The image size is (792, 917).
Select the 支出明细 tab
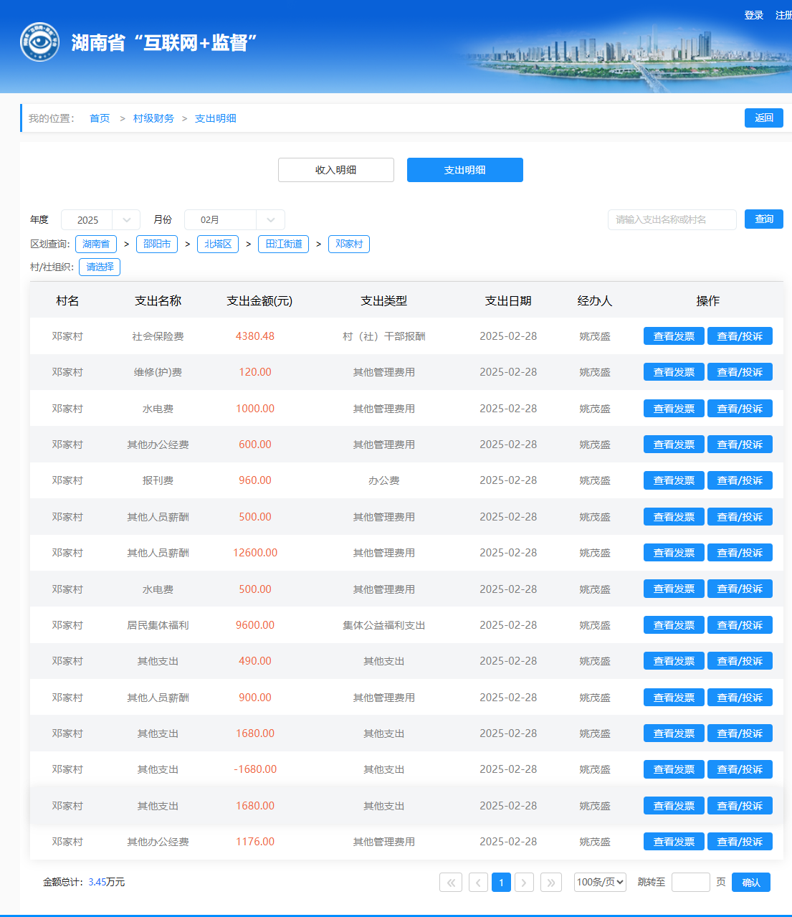pos(464,170)
